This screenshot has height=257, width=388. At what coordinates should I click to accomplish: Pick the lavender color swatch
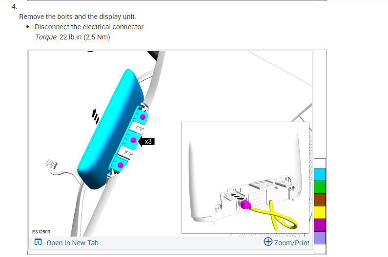pos(320,238)
